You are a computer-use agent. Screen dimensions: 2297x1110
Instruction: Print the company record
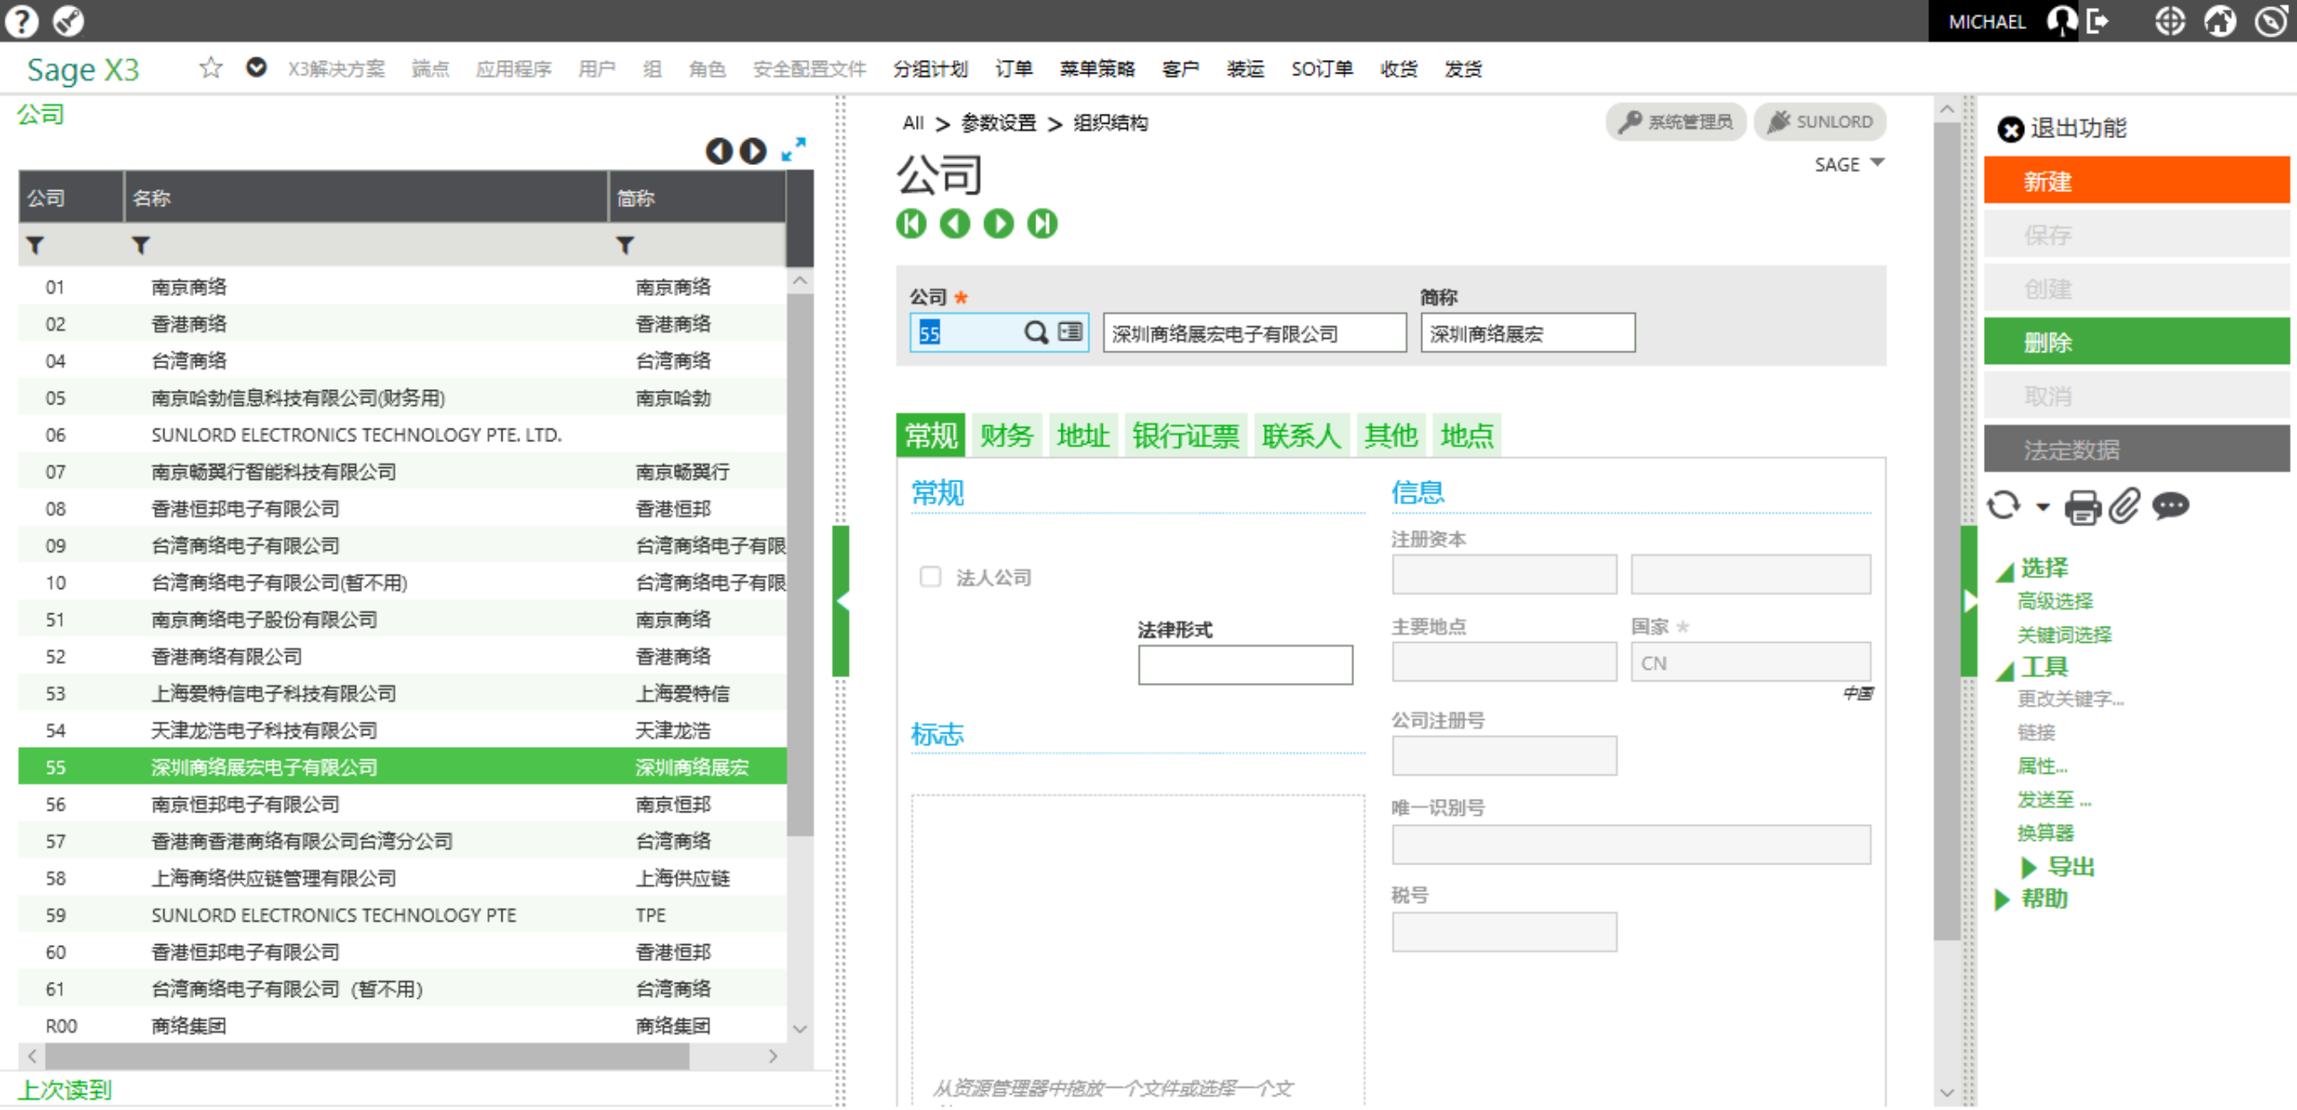(2083, 507)
